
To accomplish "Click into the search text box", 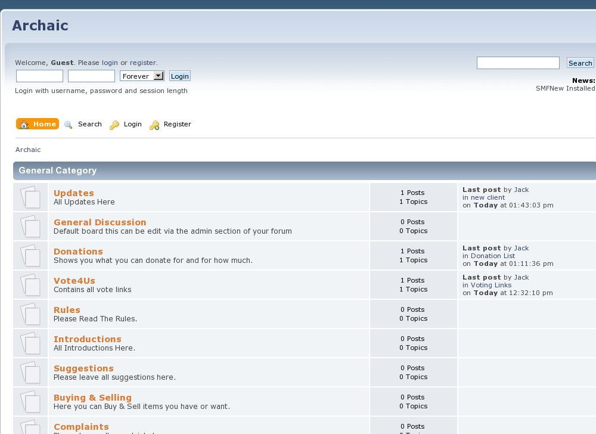I will coord(518,63).
